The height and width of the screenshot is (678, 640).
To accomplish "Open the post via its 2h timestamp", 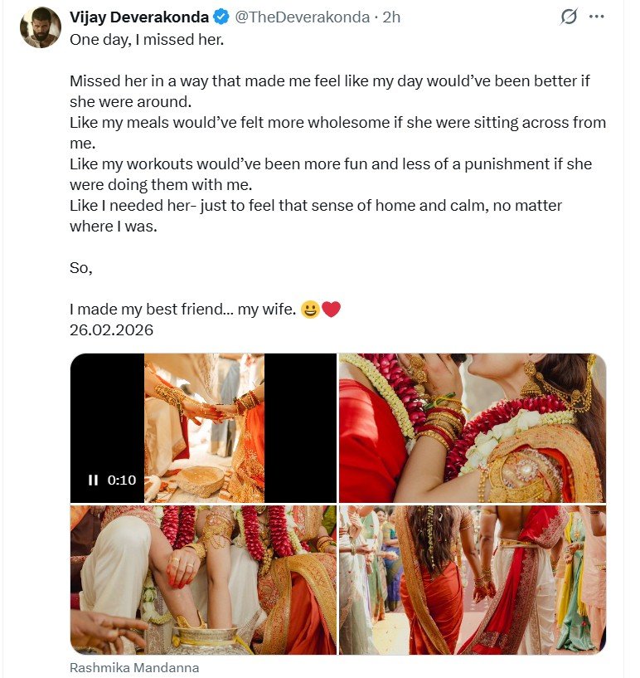I will click(391, 17).
